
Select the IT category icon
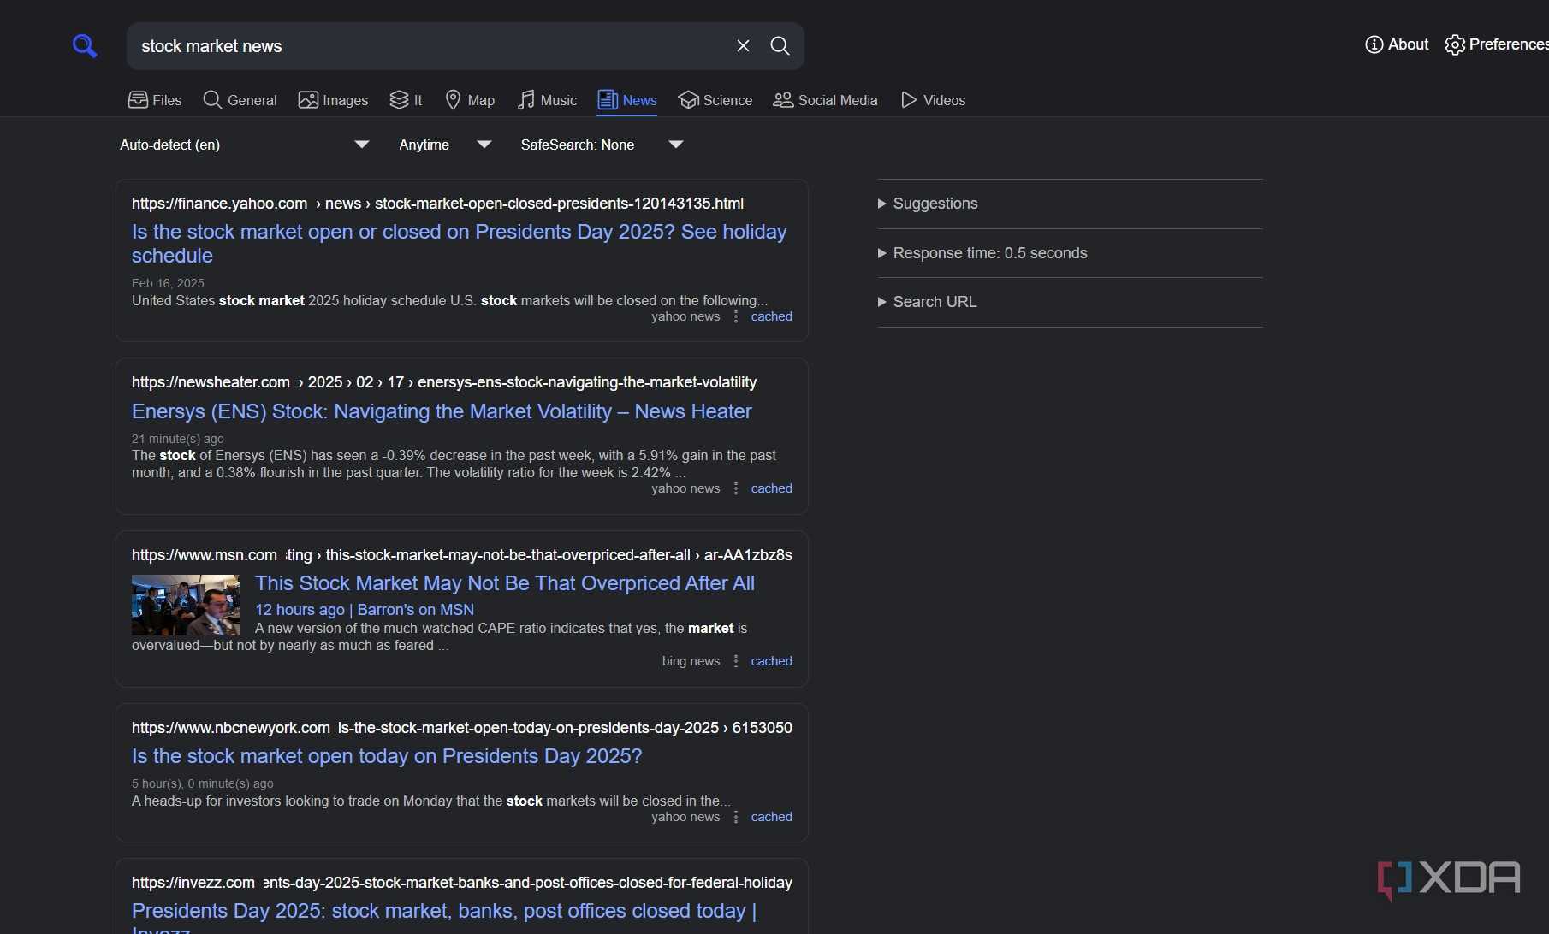pos(399,100)
